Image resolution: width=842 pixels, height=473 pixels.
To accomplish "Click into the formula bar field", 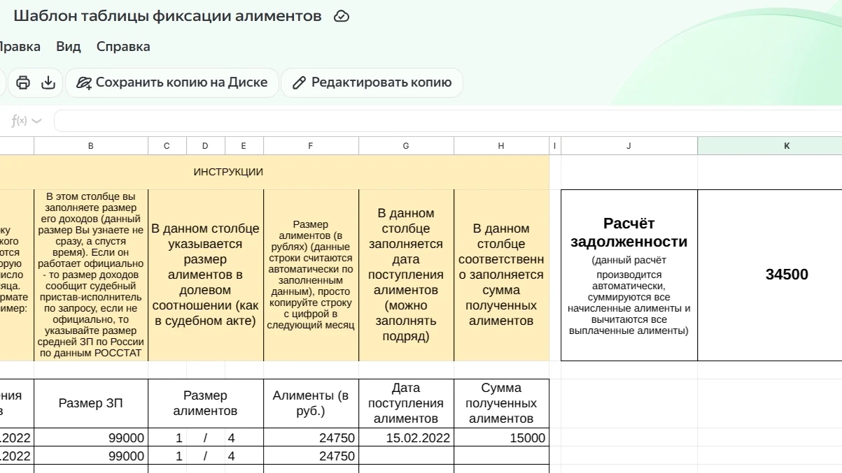I will [448, 121].
